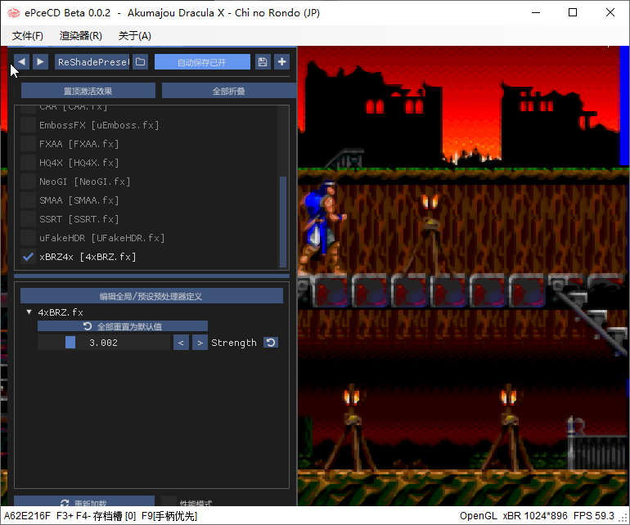Screen dimensions: 630x525
Task: Enable the SMAA effect checkbox
Action: 28,200
